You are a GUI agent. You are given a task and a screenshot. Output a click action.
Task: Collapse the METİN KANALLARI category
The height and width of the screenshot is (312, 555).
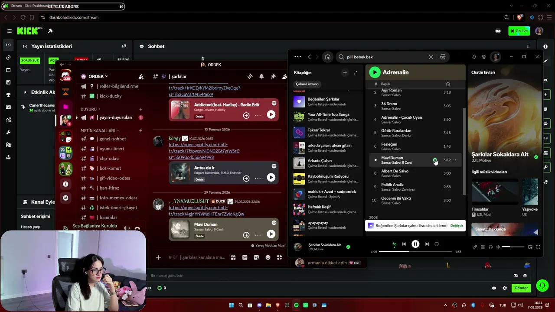coord(100,130)
